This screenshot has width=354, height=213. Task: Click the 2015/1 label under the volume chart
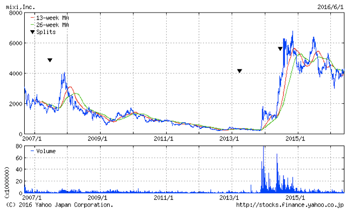click(x=296, y=198)
